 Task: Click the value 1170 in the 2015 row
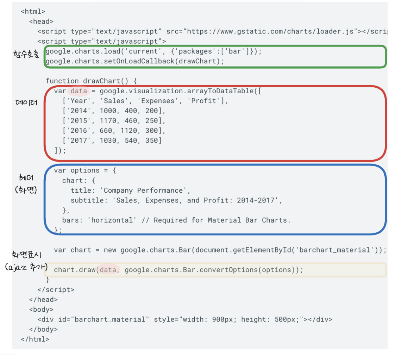[x=108, y=121]
